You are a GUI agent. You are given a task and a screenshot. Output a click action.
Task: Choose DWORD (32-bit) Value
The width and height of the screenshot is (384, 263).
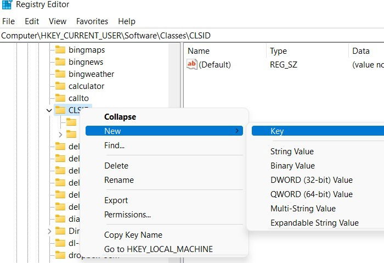tap(312, 180)
